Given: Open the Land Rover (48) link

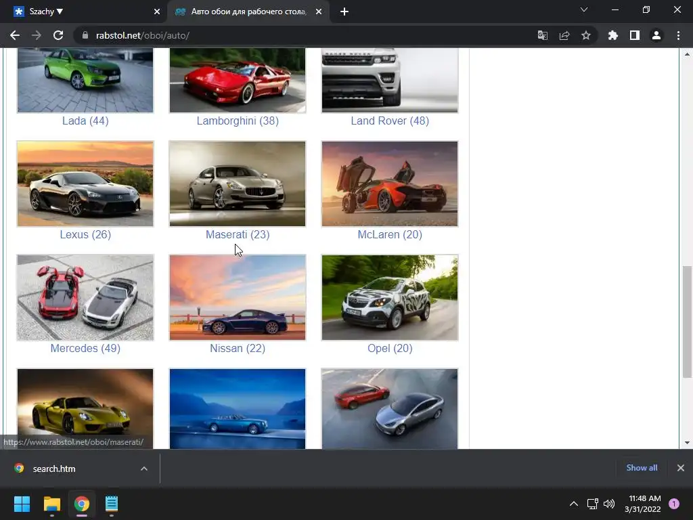Looking at the screenshot, I should coord(390,121).
